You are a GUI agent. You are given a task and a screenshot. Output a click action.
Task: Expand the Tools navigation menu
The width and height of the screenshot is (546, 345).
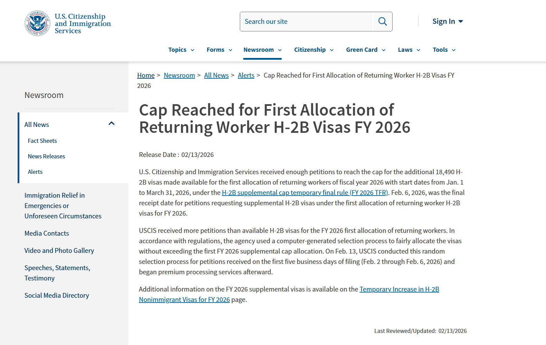pos(444,50)
